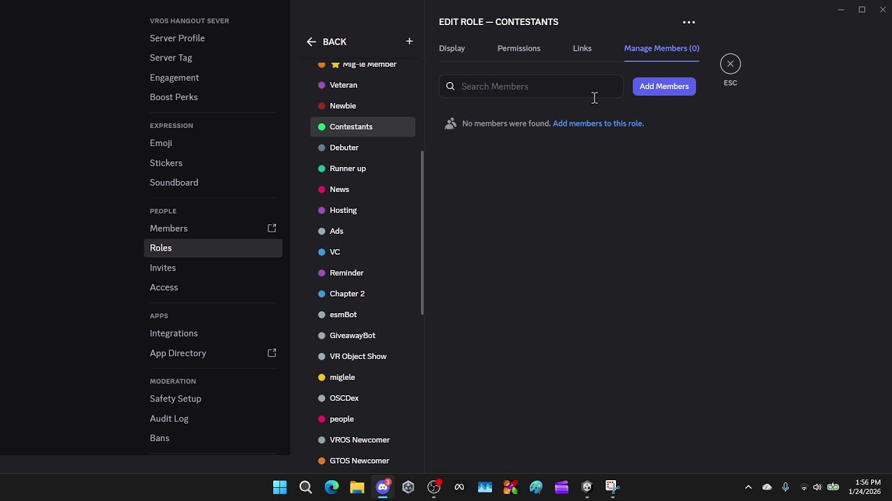Viewport: 892px width, 501px height.
Task: Open the Audit Log page
Action: coord(213,418)
